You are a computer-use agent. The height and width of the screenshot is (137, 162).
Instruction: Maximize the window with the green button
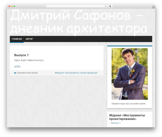(x=14, y=6)
